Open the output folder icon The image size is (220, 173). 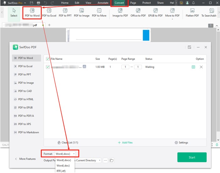click(112, 160)
